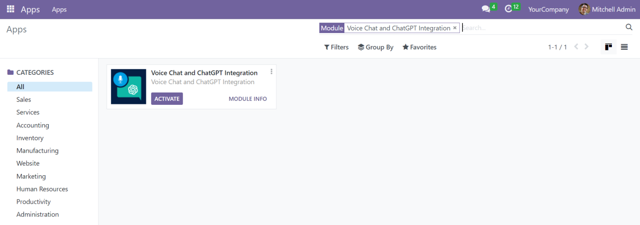Screen dimensions: 640x225
Task: Go to the previous results page
Action: [x=576, y=47]
